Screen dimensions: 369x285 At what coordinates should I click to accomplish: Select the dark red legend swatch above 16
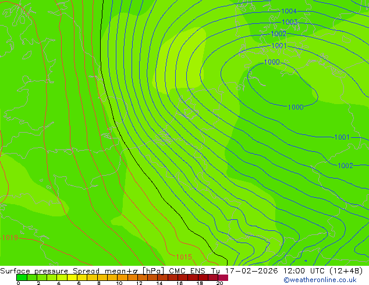click(183, 277)
